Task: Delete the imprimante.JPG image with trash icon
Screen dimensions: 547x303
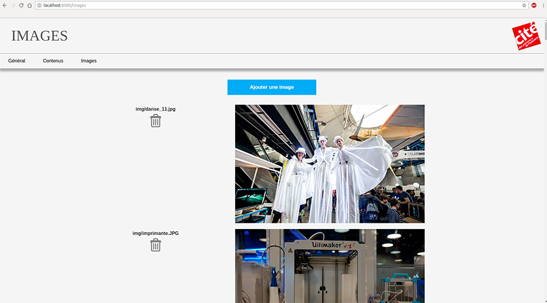Action: click(156, 245)
